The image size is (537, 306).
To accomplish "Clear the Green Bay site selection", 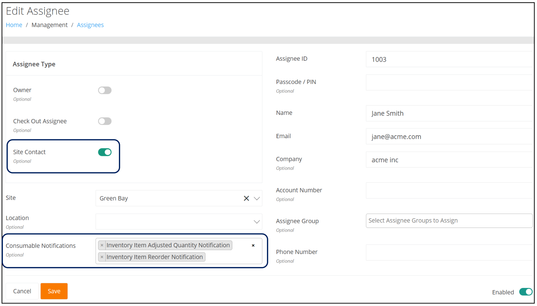I will point(246,198).
